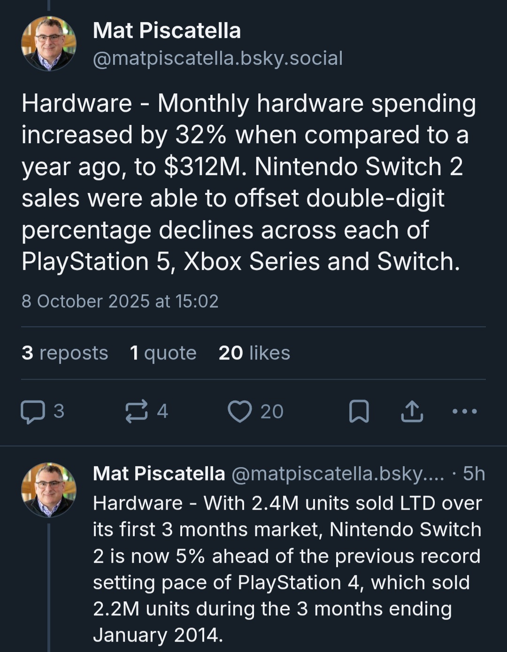Screen dimensions: 507x652
Task: Click the 8 October 2025 timestamp
Action: click(x=120, y=301)
